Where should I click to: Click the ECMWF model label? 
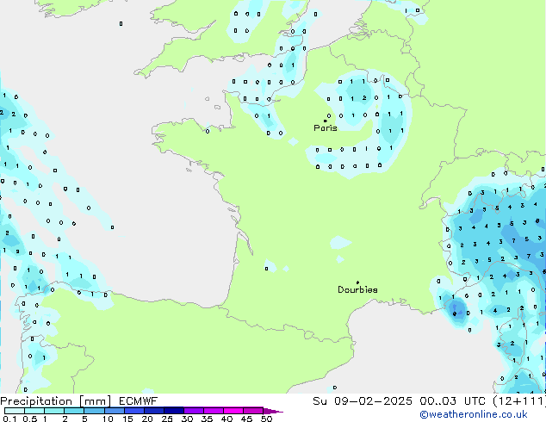tap(139, 401)
